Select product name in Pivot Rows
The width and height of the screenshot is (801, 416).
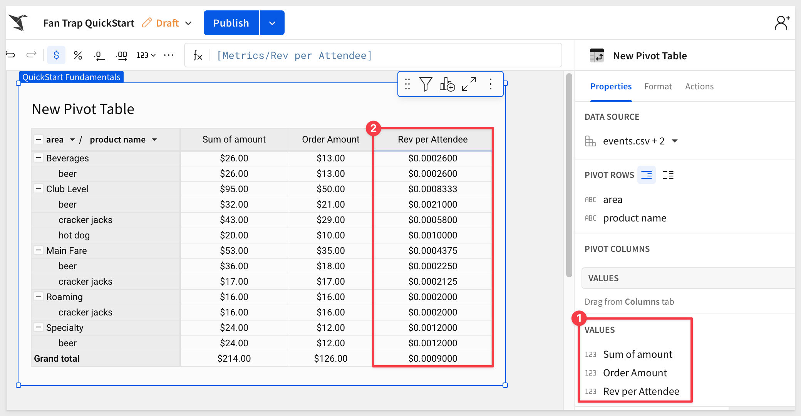(635, 218)
